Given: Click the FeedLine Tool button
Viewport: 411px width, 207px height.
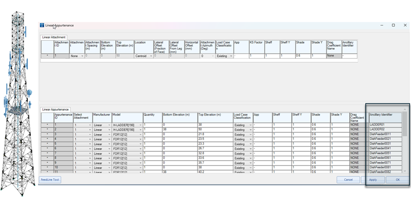Looking at the screenshot, I should tap(50, 180).
